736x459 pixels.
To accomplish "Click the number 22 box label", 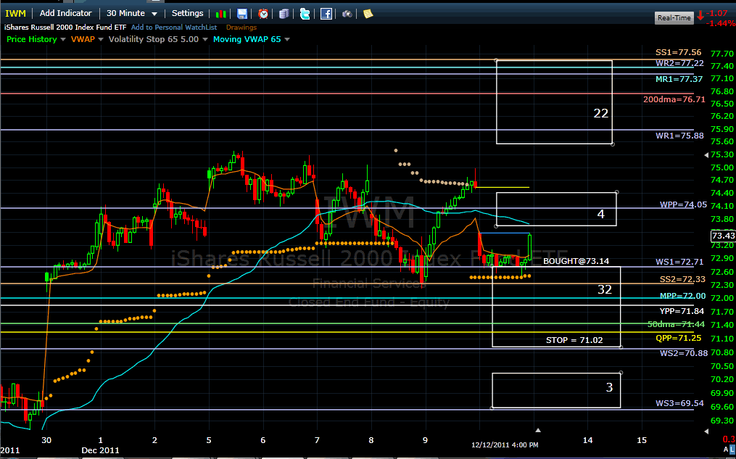I will tap(601, 113).
